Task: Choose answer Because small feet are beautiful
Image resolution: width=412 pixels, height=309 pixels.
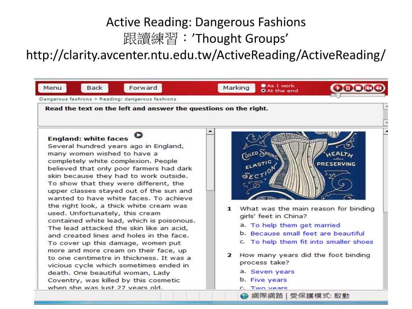Action: coord(307,233)
